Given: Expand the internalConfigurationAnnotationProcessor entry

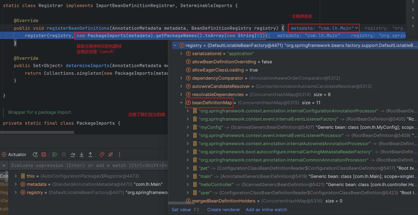Looking at the screenshot, I should [x=188, y=111].
